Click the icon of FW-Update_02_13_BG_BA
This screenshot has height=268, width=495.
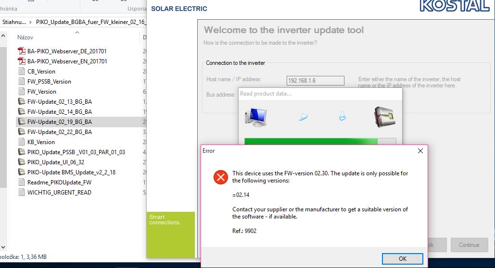click(22, 101)
